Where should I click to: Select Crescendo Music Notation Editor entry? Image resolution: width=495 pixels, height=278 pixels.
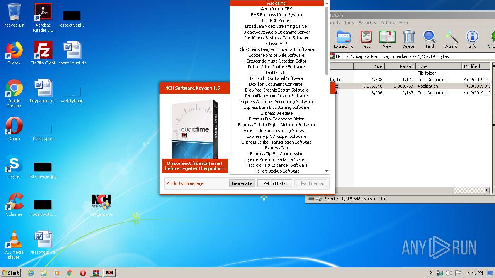tap(277, 61)
